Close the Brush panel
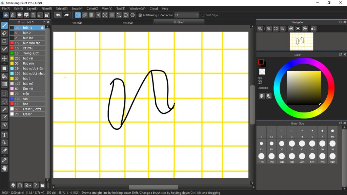The height and width of the screenshot is (195, 347). [48, 22]
